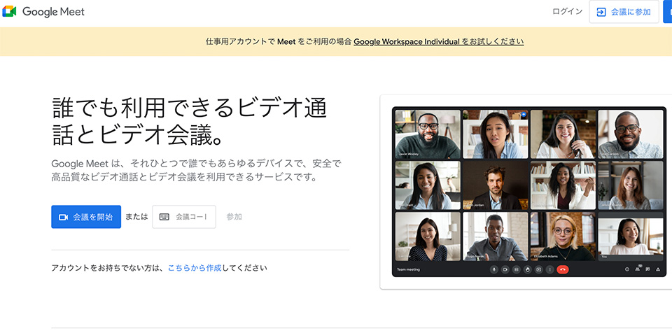Click the camera icon in preview toolbar
Screen dimensions: 672x333
pyautogui.click(x=505, y=269)
